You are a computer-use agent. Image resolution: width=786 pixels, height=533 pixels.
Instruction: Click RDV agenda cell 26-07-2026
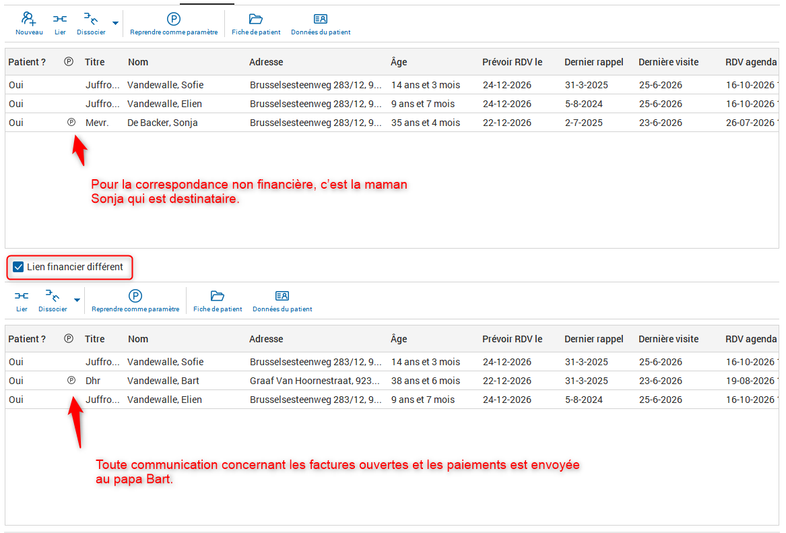752,123
